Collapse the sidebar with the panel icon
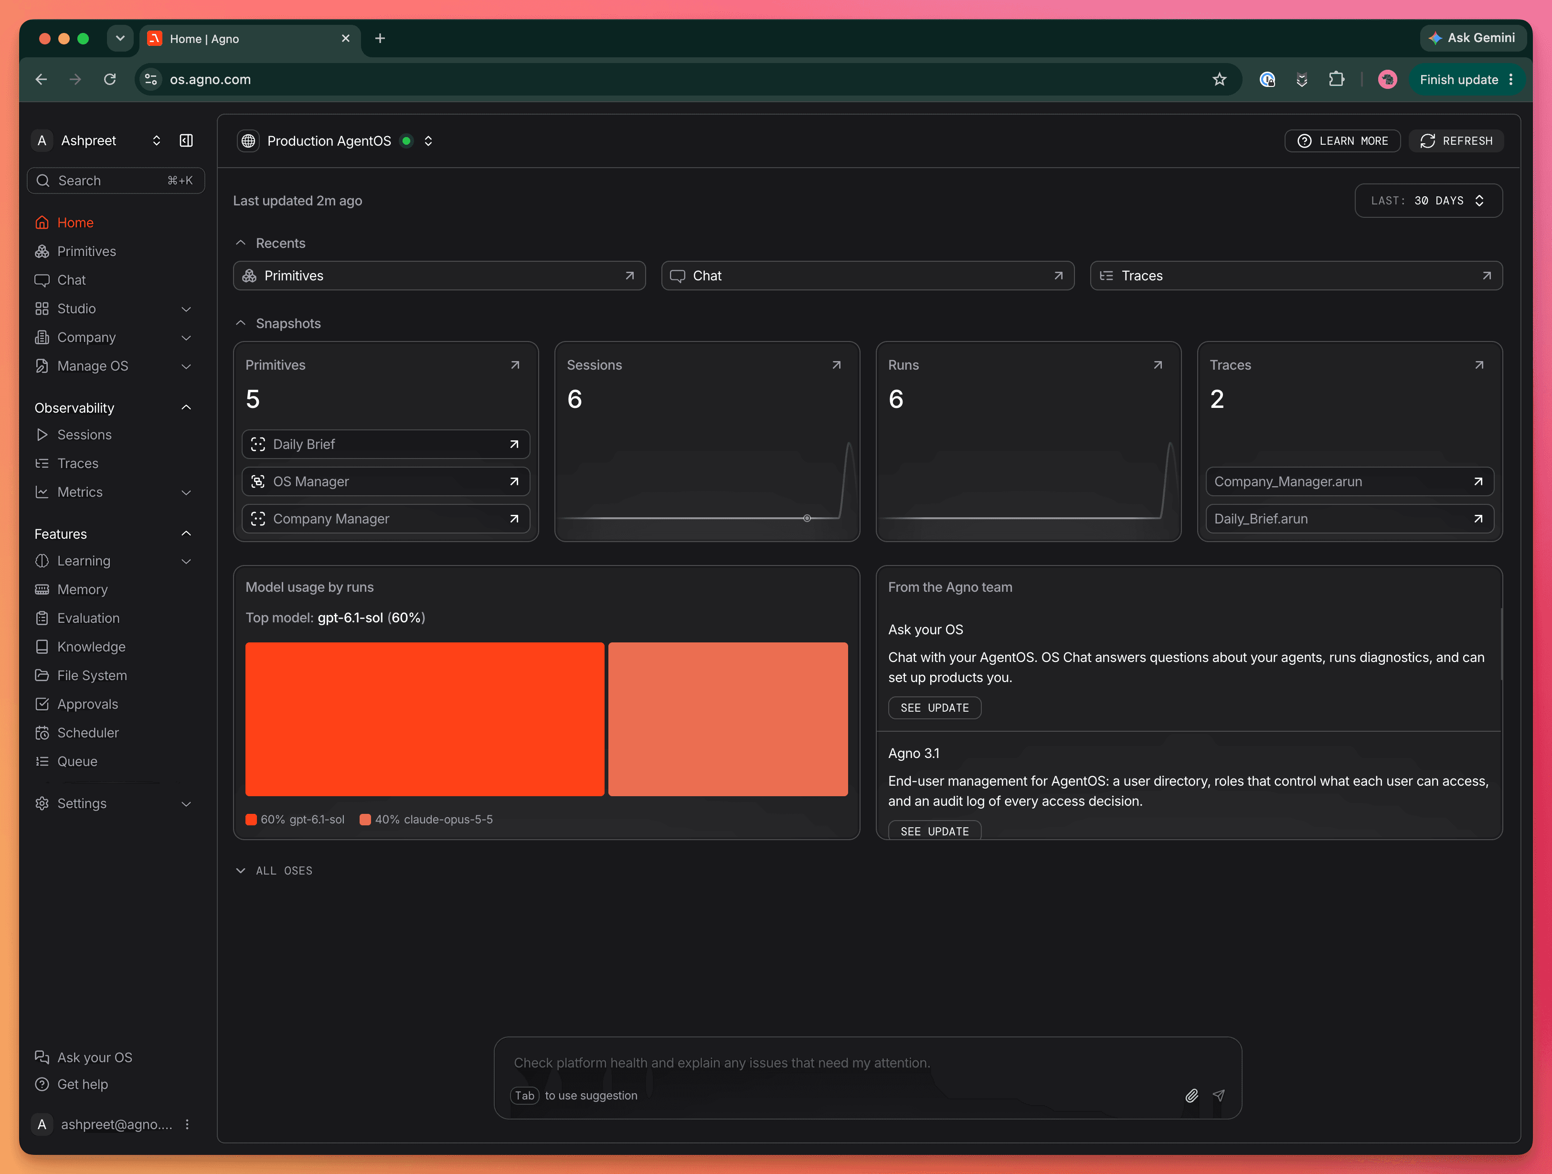Screen dimensions: 1552x1174 186,140
